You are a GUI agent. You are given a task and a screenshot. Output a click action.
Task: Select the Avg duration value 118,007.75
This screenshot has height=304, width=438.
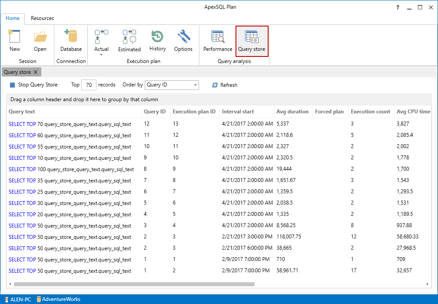tap(289, 237)
